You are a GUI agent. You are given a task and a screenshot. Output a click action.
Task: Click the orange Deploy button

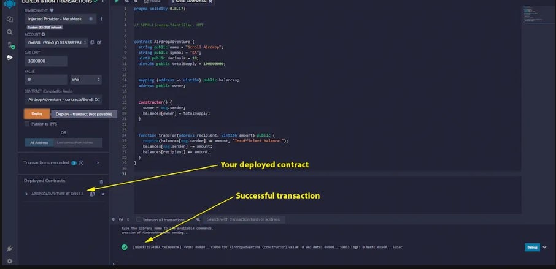coord(37,114)
